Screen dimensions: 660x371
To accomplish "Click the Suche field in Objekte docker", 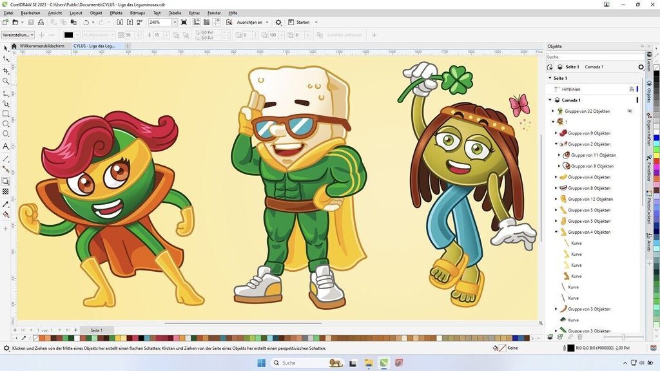I will pyautogui.click(x=590, y=57).
